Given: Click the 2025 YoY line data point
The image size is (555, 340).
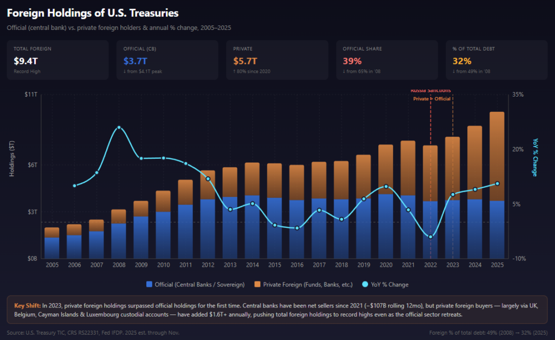Looking at the screenshot, I should tap(498, 183).
